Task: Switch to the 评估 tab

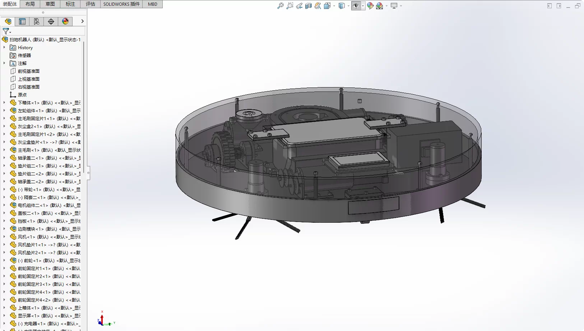Action: [x=91, y=4]
